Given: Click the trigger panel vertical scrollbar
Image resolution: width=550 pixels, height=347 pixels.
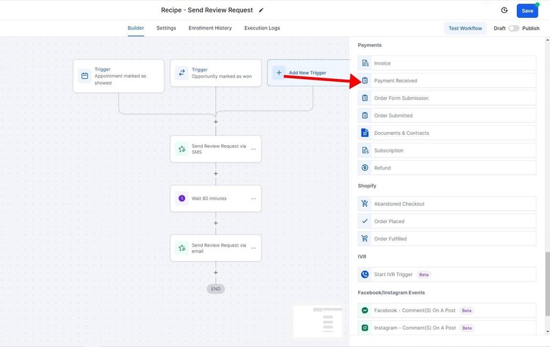Looking at the screenshot, I should (547, 284).
